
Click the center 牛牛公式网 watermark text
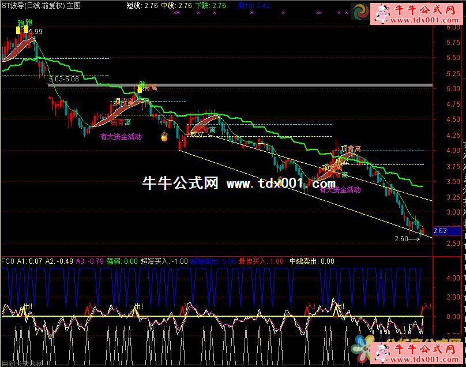click(x=181, y=183)
